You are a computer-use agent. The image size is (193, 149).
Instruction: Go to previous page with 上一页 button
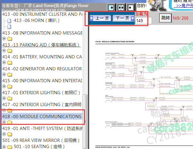tap(100, 18)
